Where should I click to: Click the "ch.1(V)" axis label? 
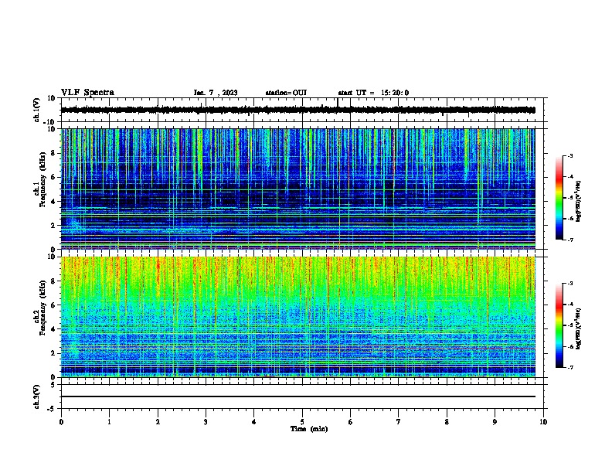click(37, 110)
